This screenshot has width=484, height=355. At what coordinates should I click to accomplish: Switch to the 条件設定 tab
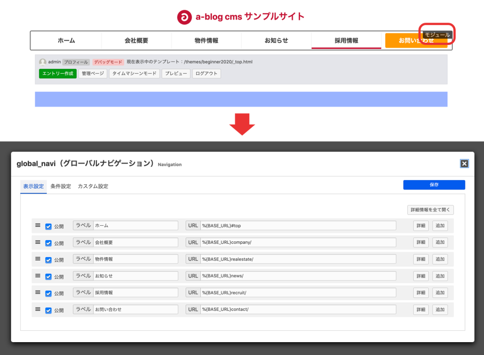tap(61, 186)
